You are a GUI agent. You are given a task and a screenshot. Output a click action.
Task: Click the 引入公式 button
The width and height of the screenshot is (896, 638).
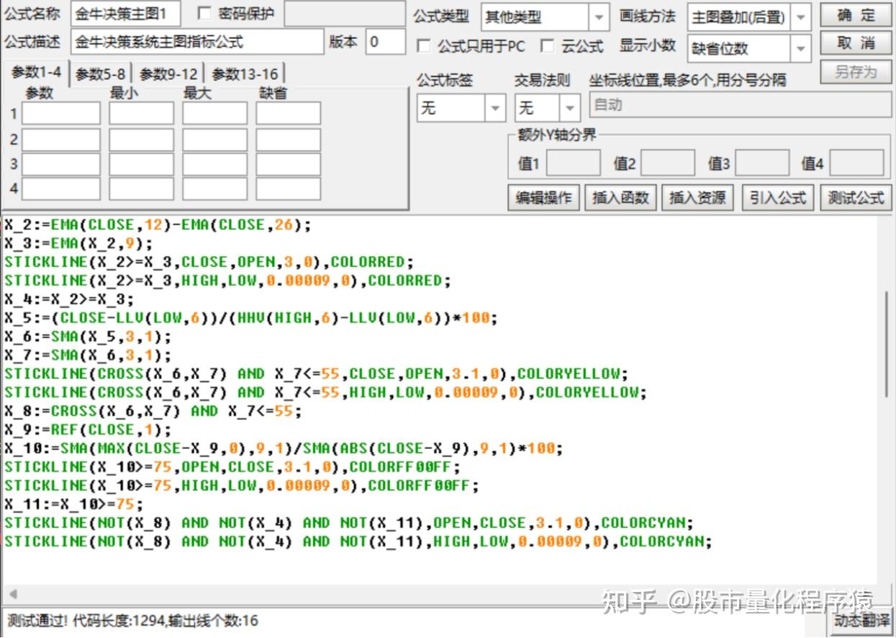778,198
